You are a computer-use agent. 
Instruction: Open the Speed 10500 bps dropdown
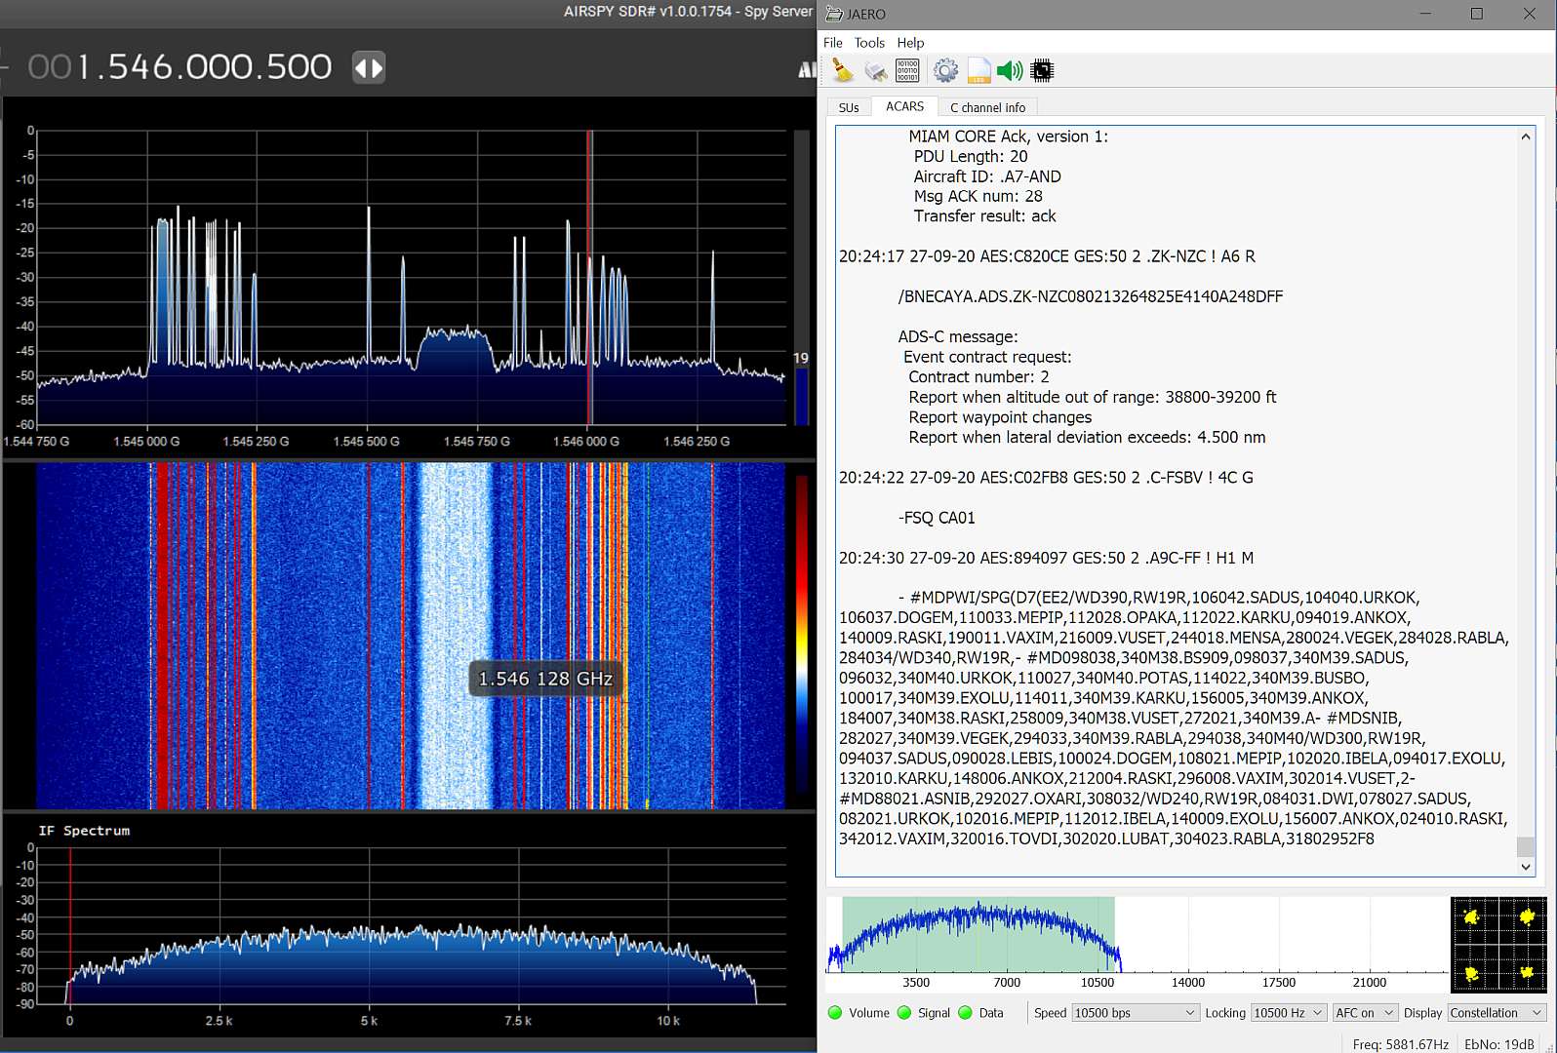pyautogui.click(x=1135, y=1013)
